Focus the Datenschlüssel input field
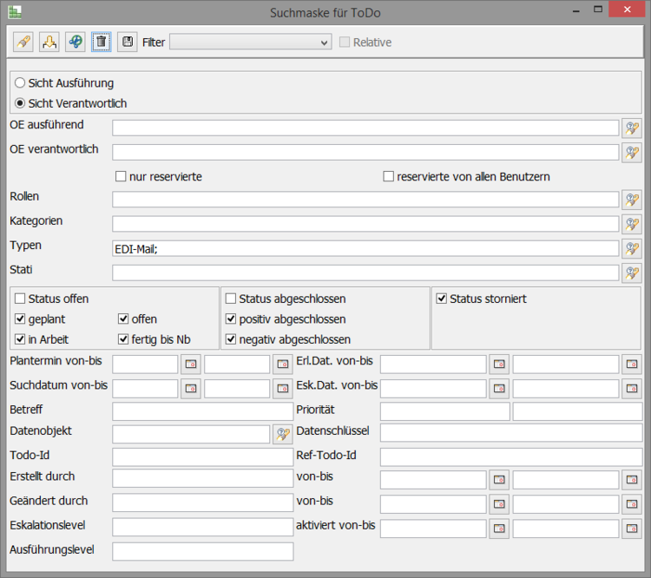Screen dimensions: 651x578 (x=510, y=433)
